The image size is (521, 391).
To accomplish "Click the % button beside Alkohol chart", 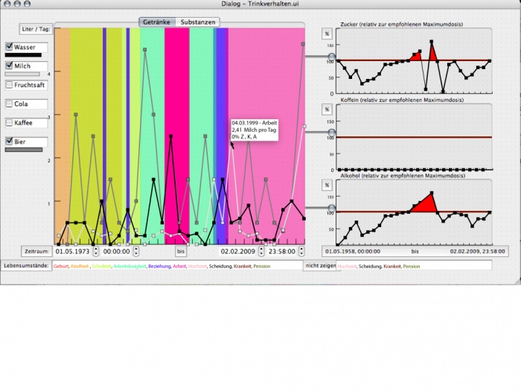I will (326, 185).
